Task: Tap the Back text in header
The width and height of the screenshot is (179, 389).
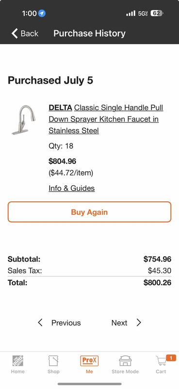Action: pos(30,33)
